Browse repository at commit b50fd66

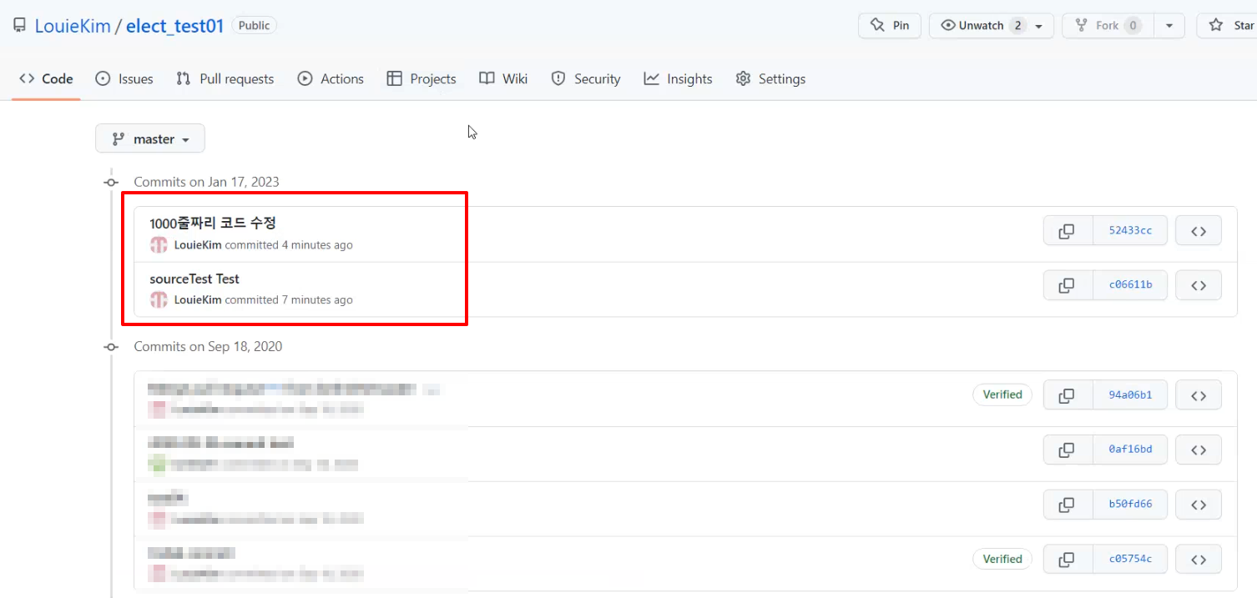point(1199,505)
